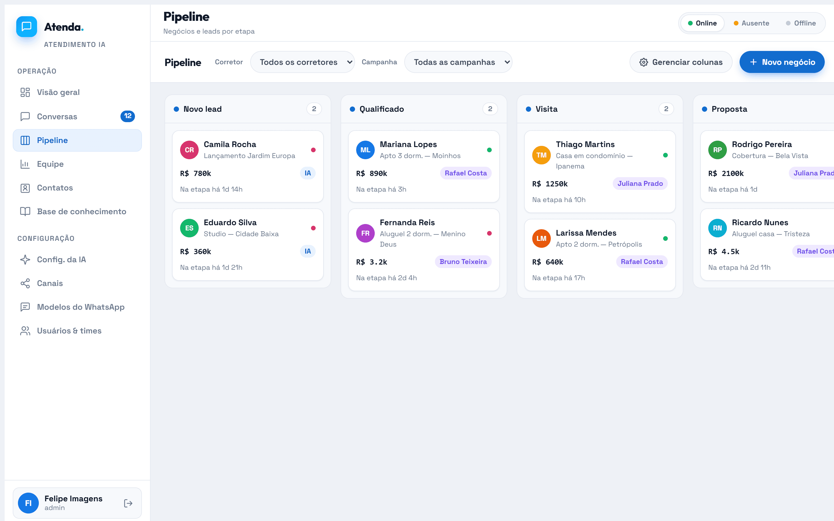This screenshot has height=521, width=834.
Task: Click the Juliana Prado tag on Thiago Martins card
Action: pos(640,184)
